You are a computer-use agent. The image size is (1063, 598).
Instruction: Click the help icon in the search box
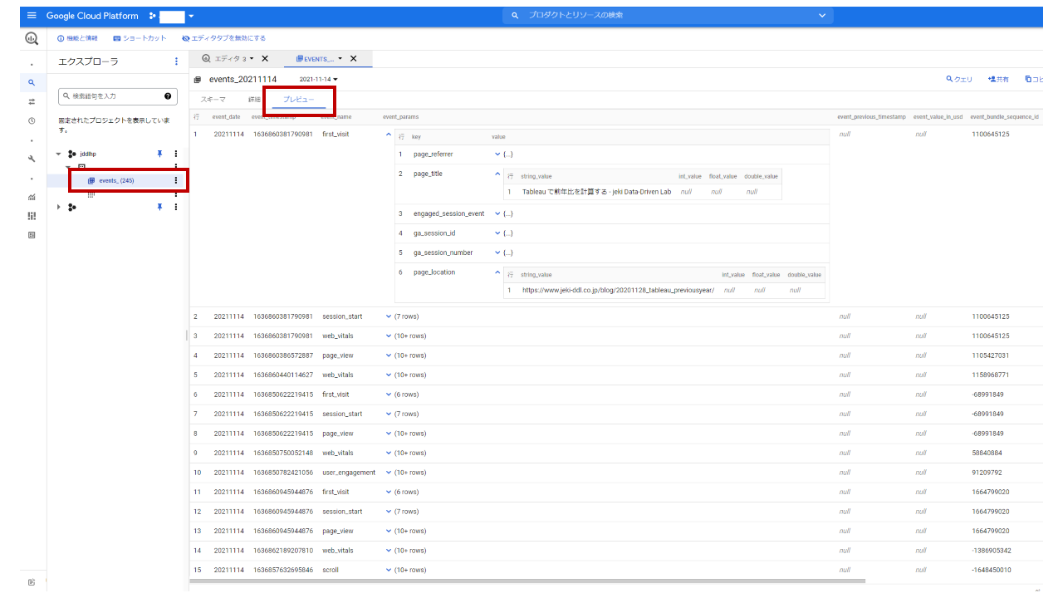[169, 96]
